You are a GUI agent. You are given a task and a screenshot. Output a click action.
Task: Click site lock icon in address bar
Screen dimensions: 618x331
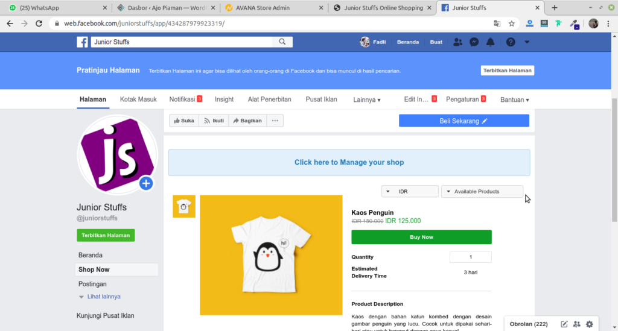pos(57,24)
